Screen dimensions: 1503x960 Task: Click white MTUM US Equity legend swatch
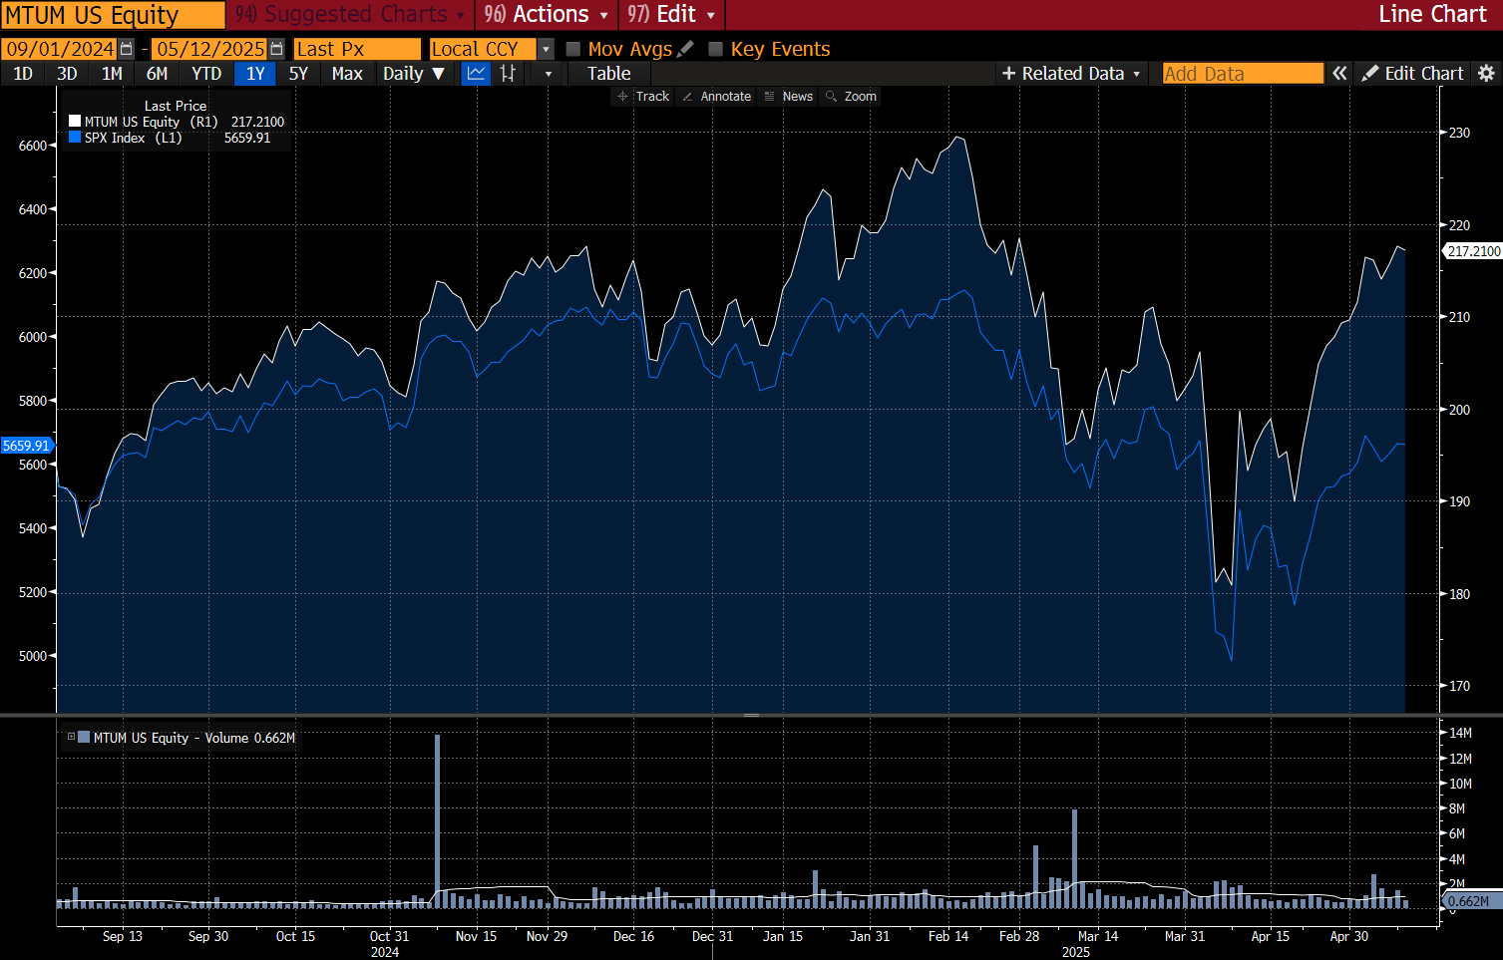(x=75, y=122)
